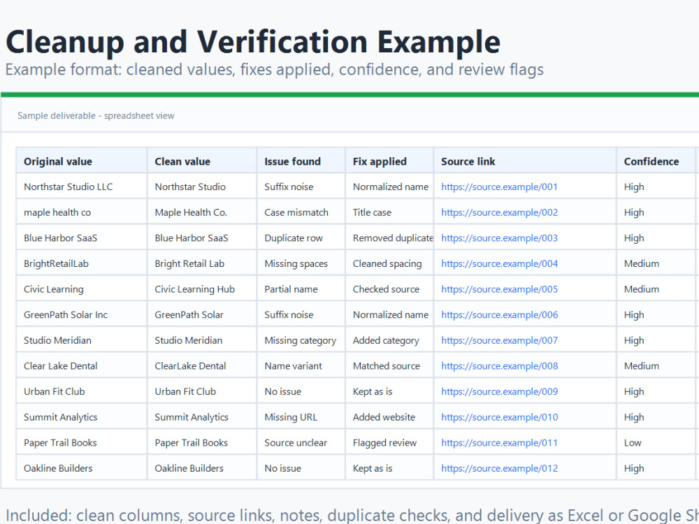Click the 'Duplicate row' issue cell
The width and height of the screenshot is (699, 524).
tap(301, 238)
